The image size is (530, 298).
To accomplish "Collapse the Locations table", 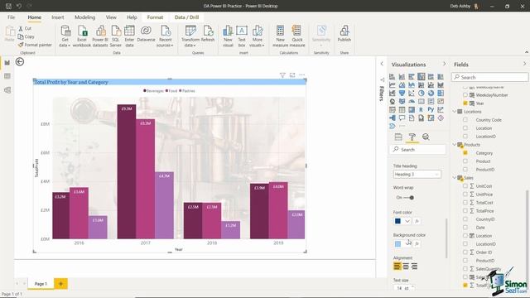I will coord(455,111).
